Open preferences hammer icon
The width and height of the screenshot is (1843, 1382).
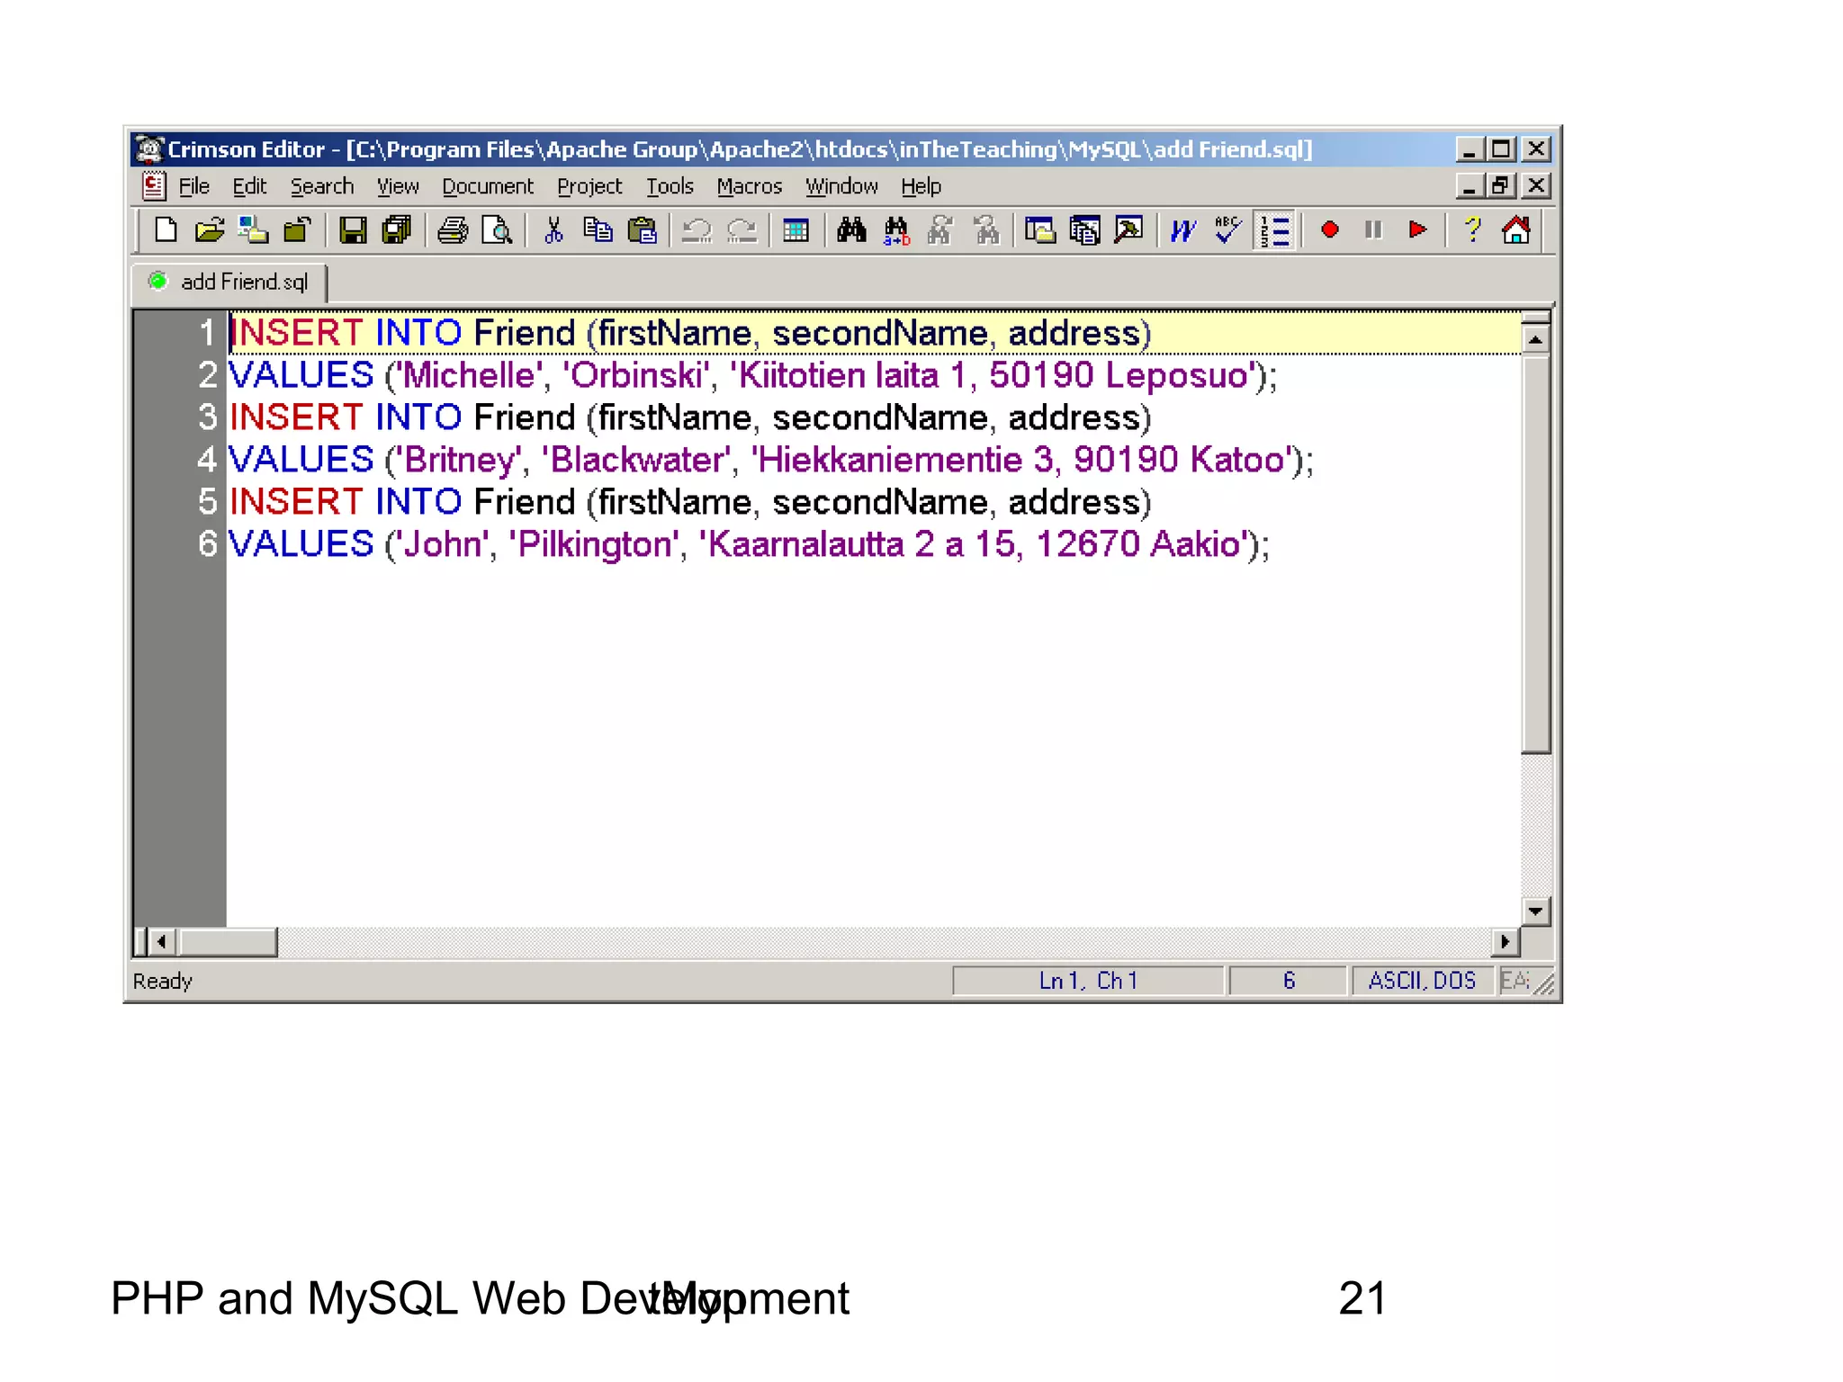pos(1128,230)
